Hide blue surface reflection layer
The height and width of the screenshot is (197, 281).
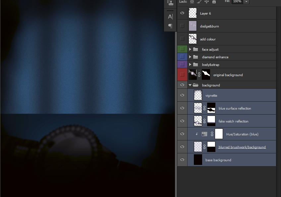pyautogui.click(x=182, y=108)
